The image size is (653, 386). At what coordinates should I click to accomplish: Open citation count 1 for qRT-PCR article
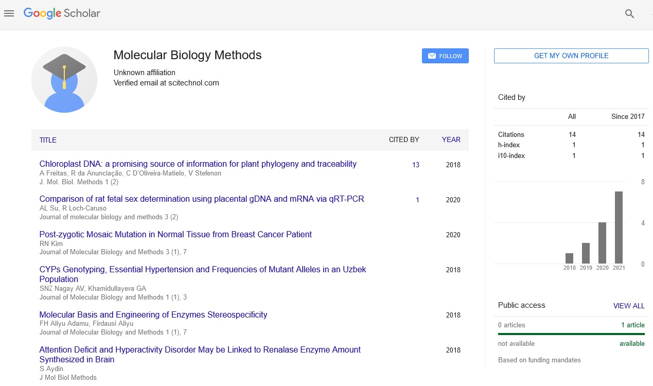click(417, 200)
